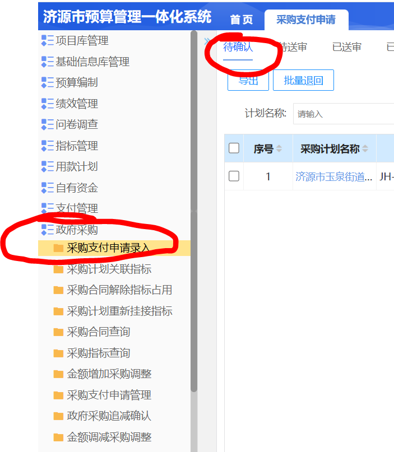The image size is (394, 452).
Task: Check the checkbox for row 1
Action: coord(234,176)
